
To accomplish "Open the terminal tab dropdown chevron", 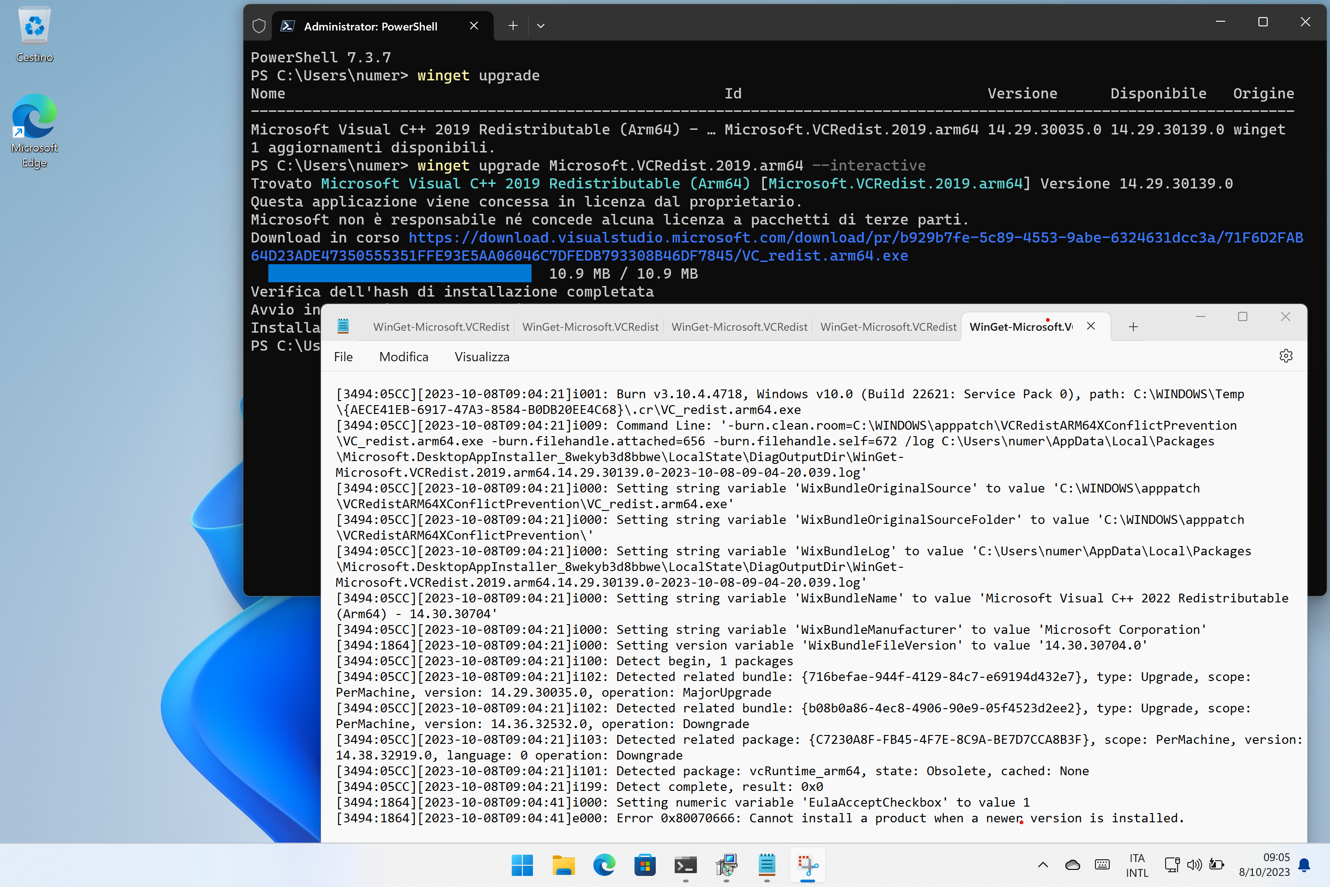I will [x=541, y=25].
